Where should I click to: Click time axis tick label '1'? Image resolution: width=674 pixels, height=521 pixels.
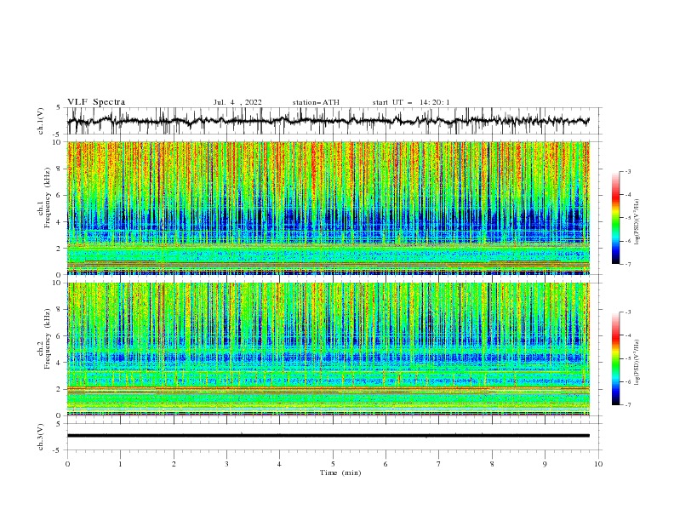(120, 464)
